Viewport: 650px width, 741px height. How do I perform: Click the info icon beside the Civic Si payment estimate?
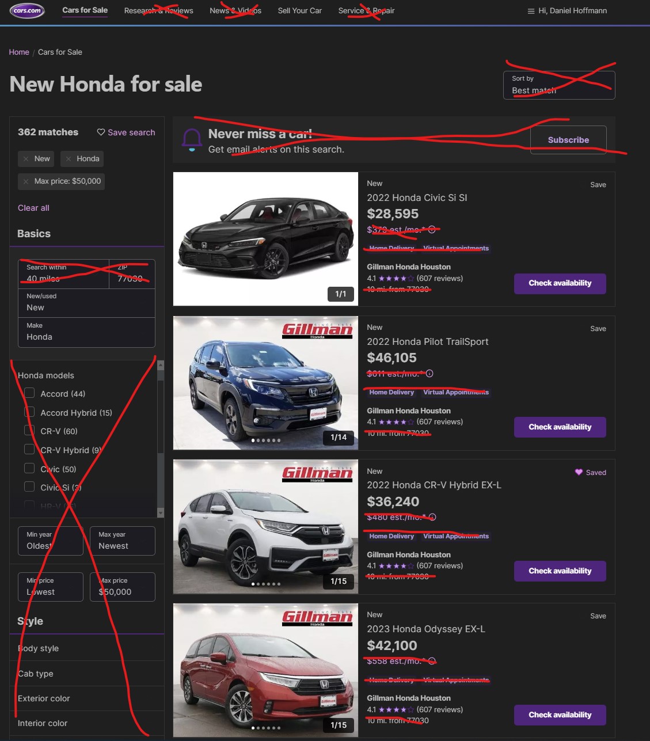coord(432,229)
